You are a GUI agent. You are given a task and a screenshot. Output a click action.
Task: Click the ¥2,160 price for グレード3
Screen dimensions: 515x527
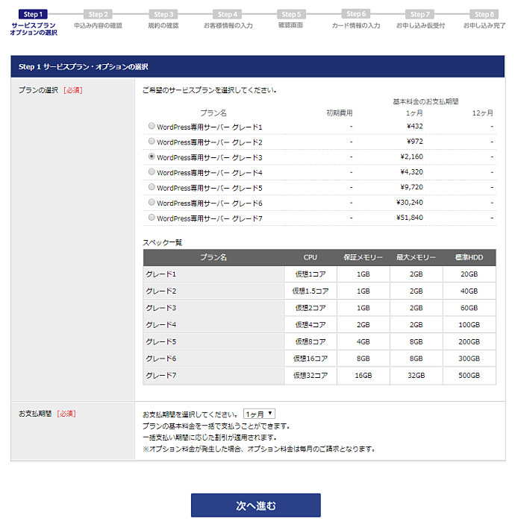[x=410, y=157]
